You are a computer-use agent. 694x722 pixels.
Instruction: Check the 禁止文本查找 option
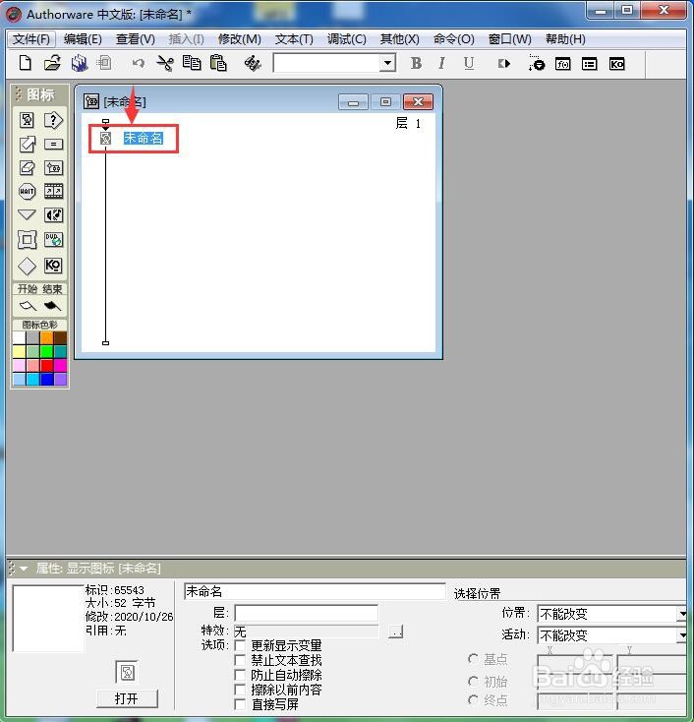point(240,660)
